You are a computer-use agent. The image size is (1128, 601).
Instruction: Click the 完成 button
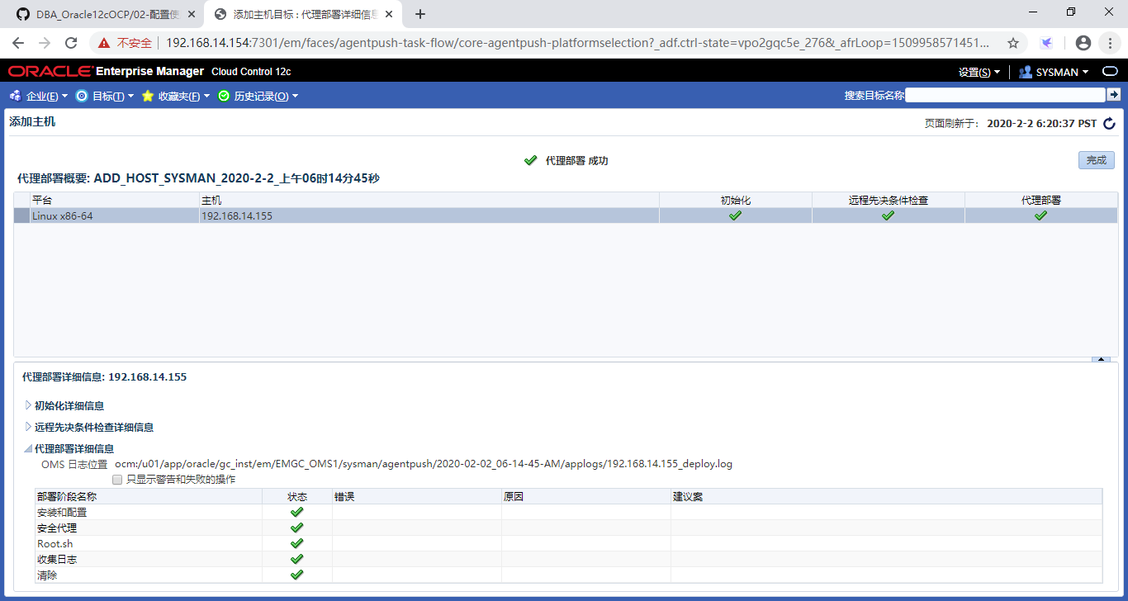click(1096, 160)
